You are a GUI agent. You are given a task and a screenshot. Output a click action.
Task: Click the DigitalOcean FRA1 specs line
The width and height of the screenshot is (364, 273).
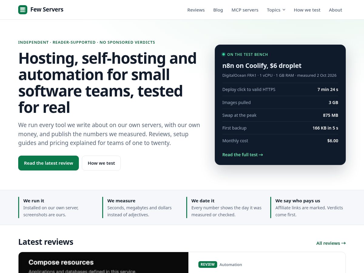[x=279, y=75]
